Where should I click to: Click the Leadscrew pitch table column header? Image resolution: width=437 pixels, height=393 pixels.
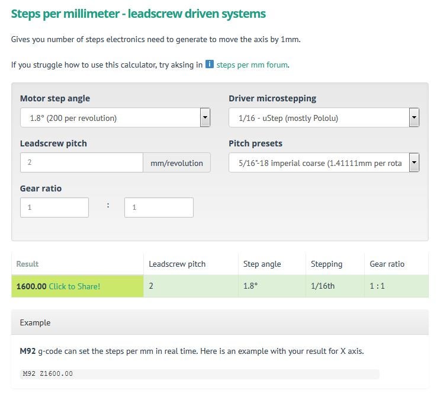pos(177,264)
